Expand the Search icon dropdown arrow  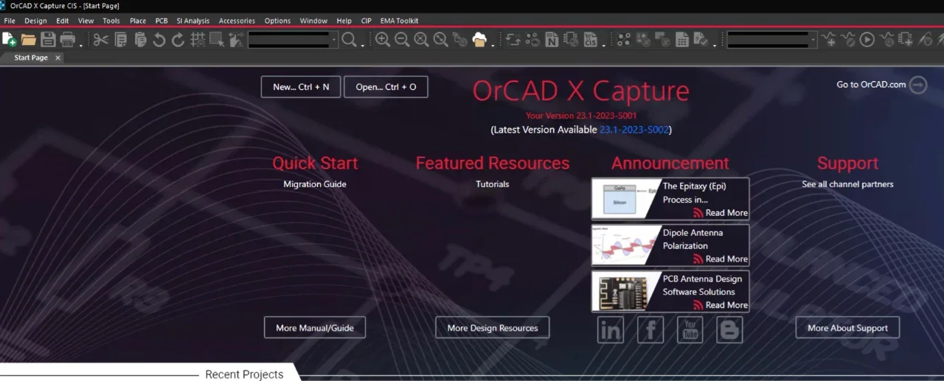coord(362,45)
